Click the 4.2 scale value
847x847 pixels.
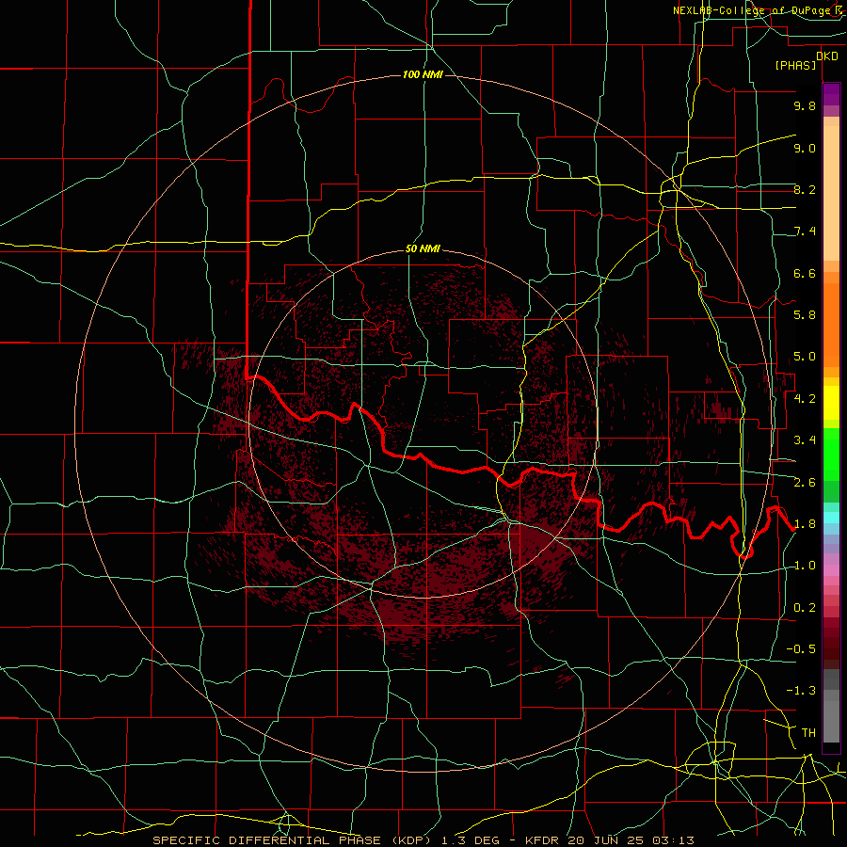click(x=805, y=399)
